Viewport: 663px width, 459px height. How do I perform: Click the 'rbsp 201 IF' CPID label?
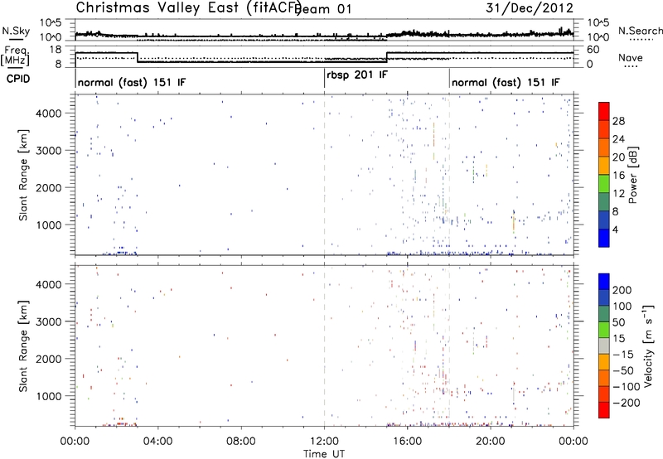[x=357, y=75]
